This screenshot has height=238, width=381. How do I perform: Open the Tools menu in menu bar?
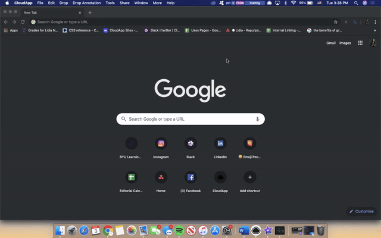pos(110,3)
